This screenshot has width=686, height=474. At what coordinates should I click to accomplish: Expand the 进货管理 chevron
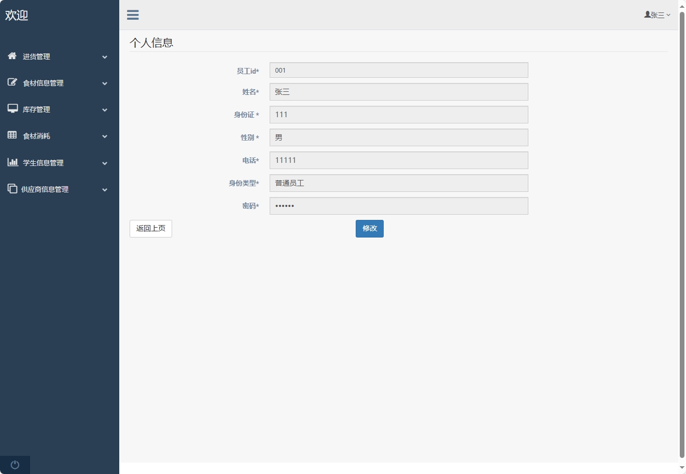(105, 57)
